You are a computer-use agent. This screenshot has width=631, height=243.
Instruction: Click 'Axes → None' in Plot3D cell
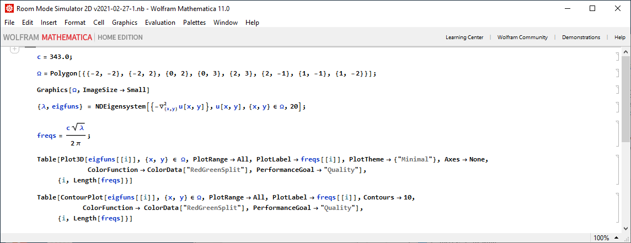[x=466, y=159]
